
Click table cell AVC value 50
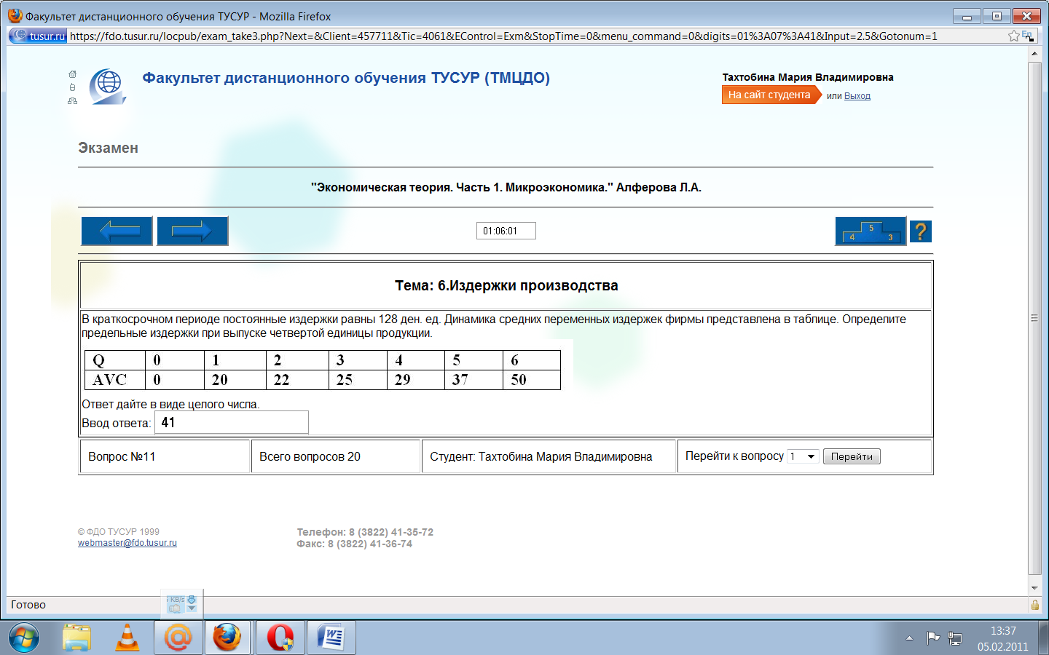(x=532, y=380)
